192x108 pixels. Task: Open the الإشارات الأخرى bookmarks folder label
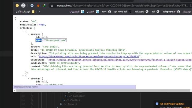click(x=23, y=12)
